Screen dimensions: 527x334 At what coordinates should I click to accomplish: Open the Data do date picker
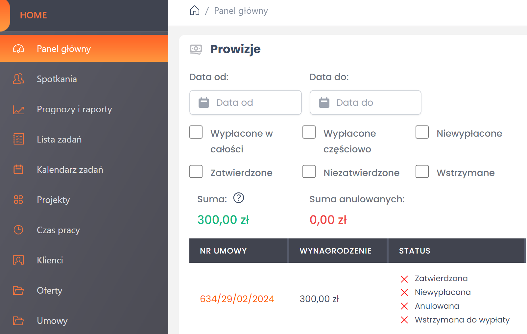(365, 102)
